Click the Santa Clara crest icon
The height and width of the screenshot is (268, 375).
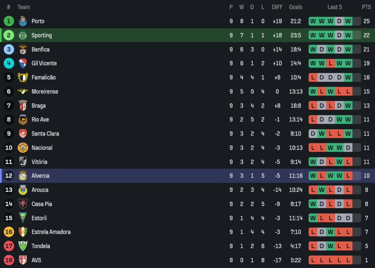pyautogui.click(x=23, y=133)
